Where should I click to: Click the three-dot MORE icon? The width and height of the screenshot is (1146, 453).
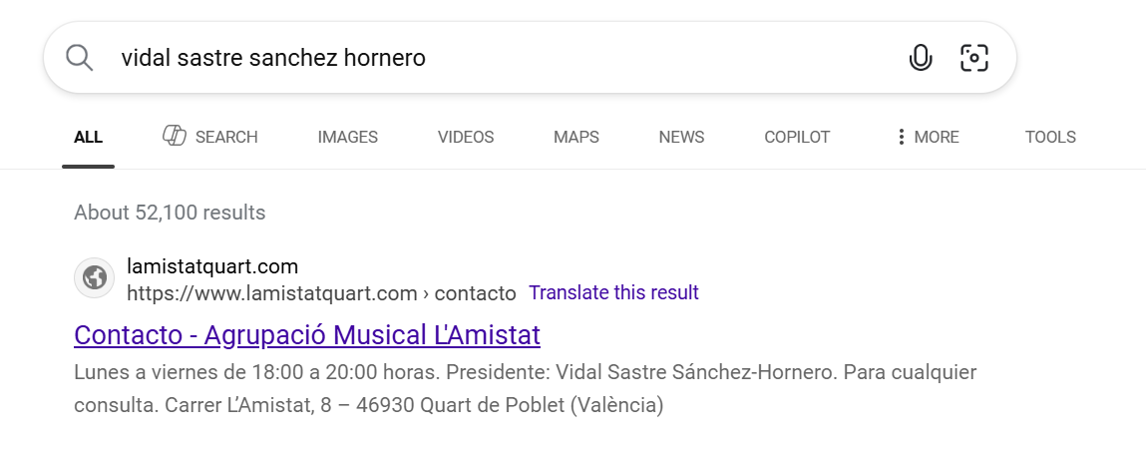pyautogui.click(x=901, y=137)
